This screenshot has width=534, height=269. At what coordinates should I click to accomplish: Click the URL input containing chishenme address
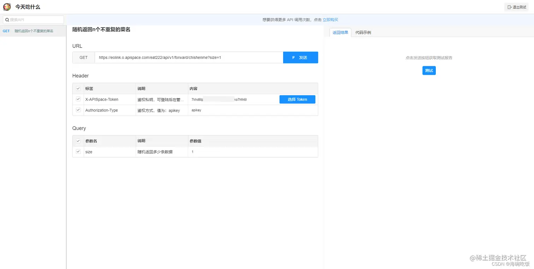pos(187,57)
